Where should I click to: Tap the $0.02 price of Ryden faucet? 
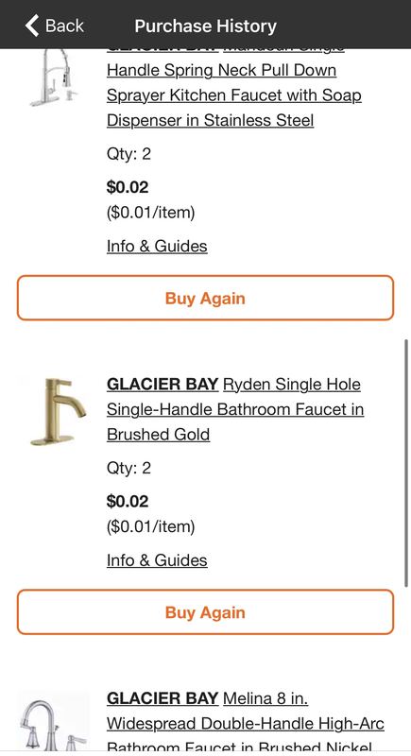click(x=128, y=501)
